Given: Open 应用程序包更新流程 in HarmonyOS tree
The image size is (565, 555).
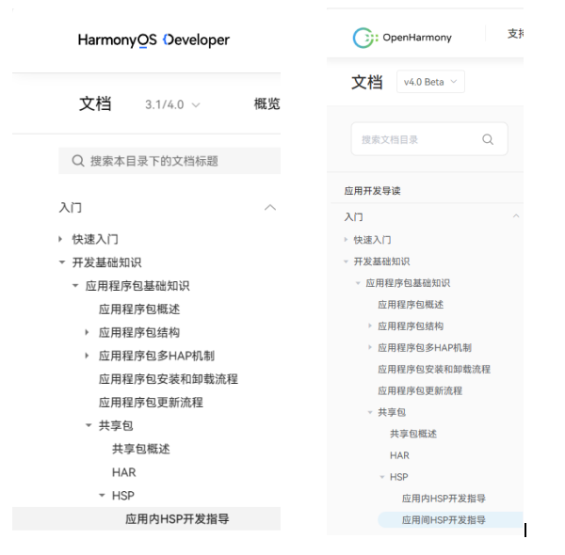Looking at the screenshot, I should point(151,403).
